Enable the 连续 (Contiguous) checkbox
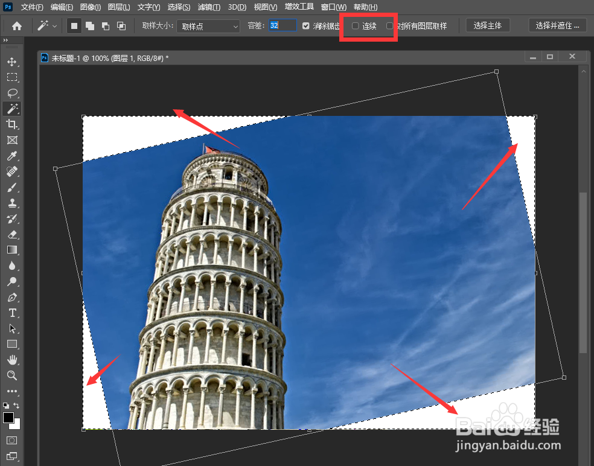594x466 pixels. coord(356,26)
